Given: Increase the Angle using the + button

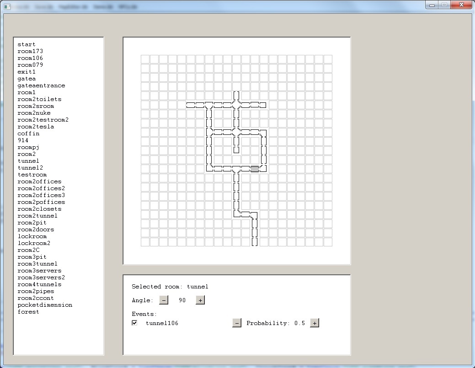Looking at the screenshot, I should tap(200, 300).
